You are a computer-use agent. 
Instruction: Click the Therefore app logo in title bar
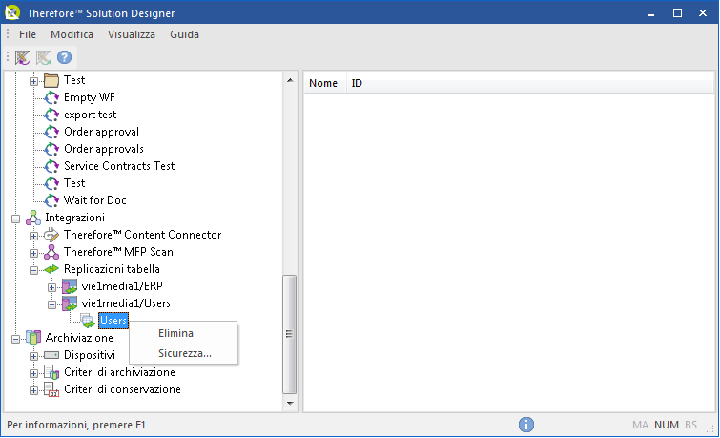(12, 12)
